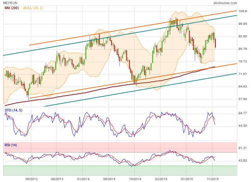The image size is (251, 182).
Task: Click the MICHELIN chart title
Action: 10,3
